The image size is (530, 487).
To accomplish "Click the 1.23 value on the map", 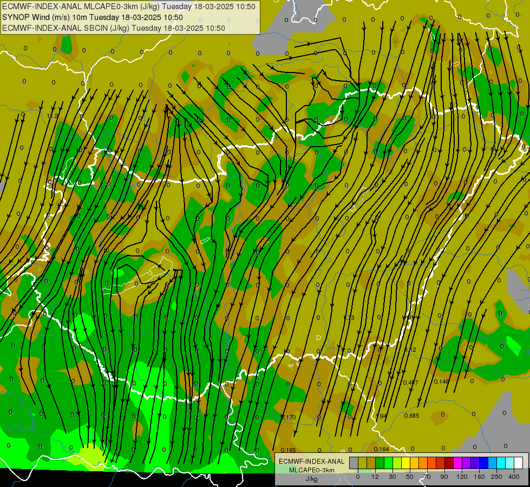I will coord(349,318).
